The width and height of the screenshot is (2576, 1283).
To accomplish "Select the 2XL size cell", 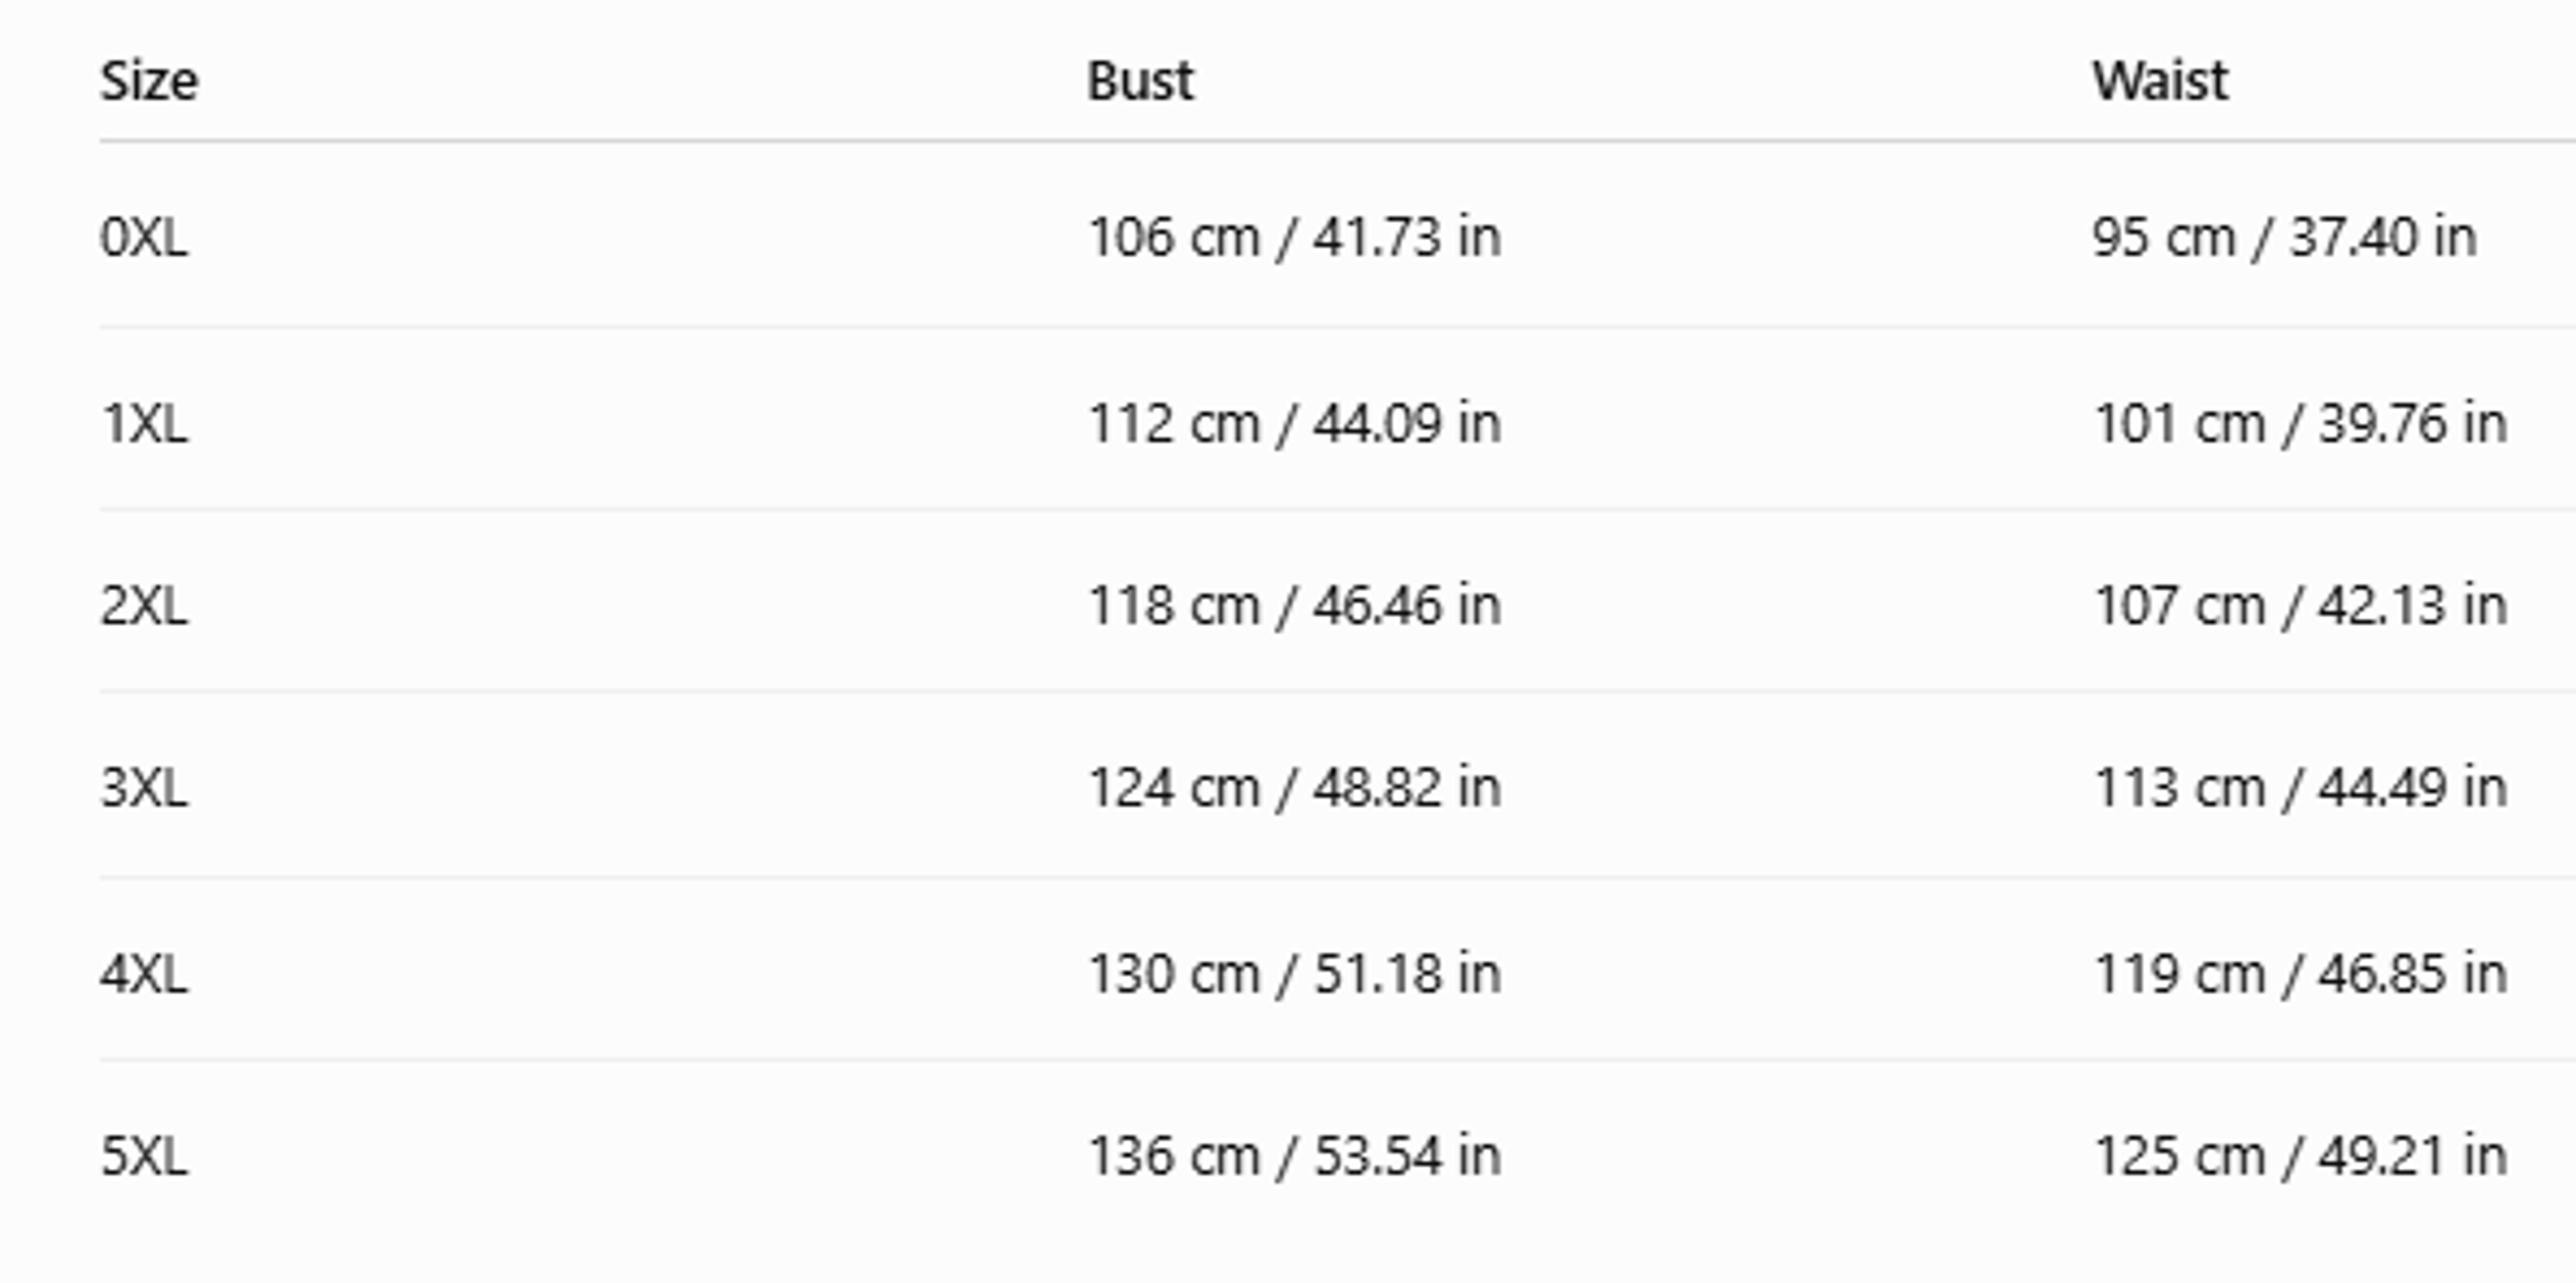I will tap(144, 606).
